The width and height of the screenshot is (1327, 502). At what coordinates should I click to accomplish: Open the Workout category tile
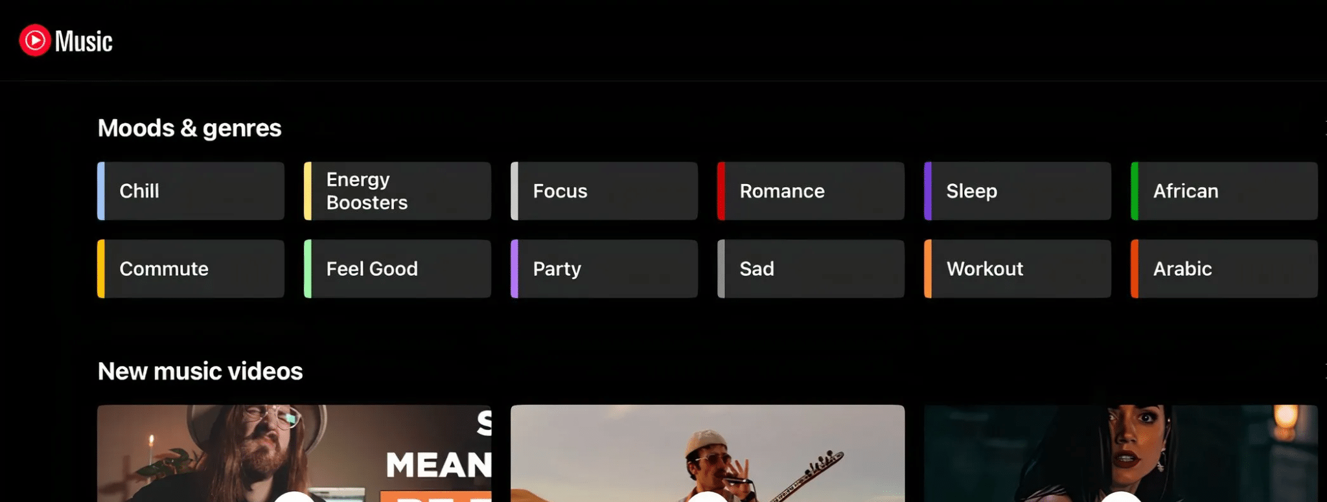click(x=1017, y=269)
